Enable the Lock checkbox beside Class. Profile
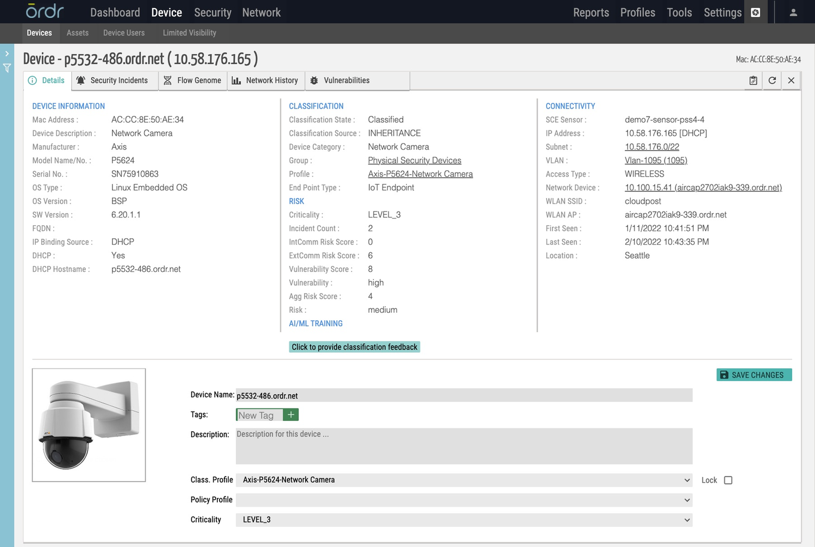 click(728, 480)
